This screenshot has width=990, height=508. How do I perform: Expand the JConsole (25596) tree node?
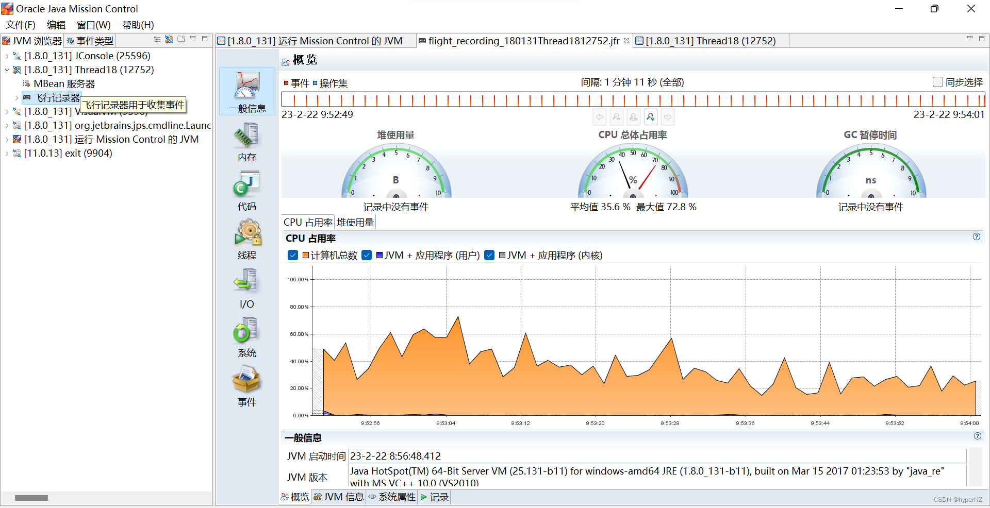[7, 56]
